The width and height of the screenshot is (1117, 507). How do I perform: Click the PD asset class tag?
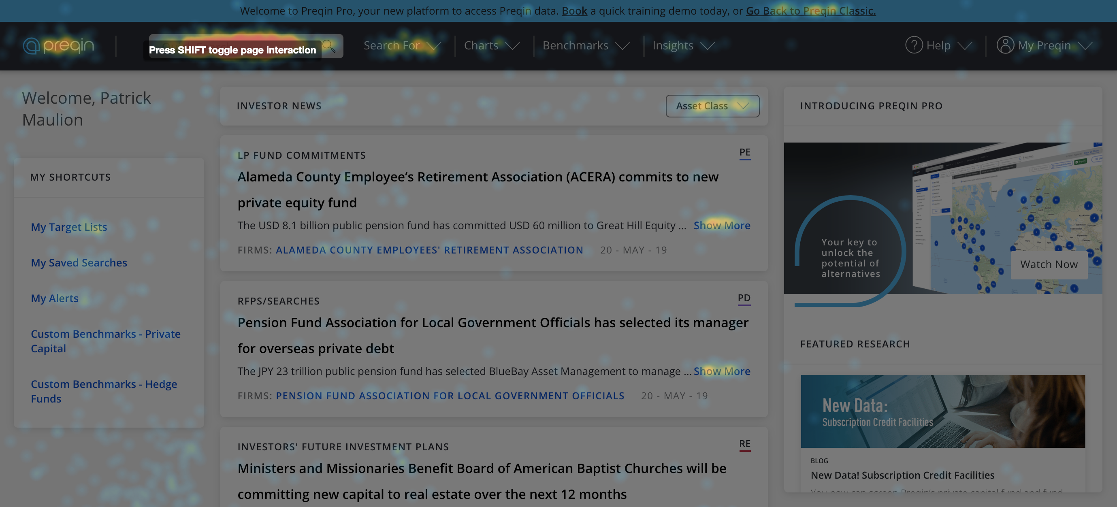[x=744, y=298]
